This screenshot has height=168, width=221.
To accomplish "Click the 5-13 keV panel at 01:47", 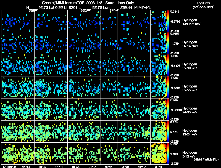I will 43,153.
